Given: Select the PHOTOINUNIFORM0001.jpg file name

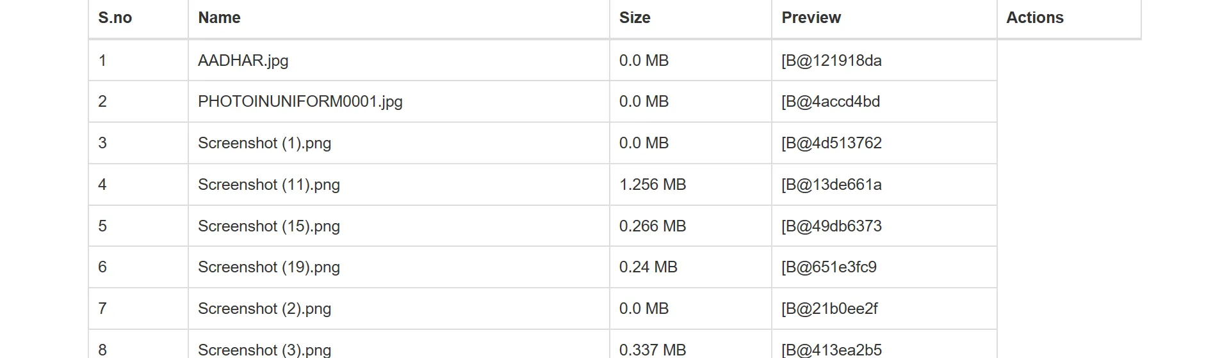Looking at the screenshot, I should [x=300, y=102].
